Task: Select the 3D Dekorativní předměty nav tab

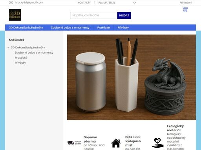Action: tap(26, 28)
